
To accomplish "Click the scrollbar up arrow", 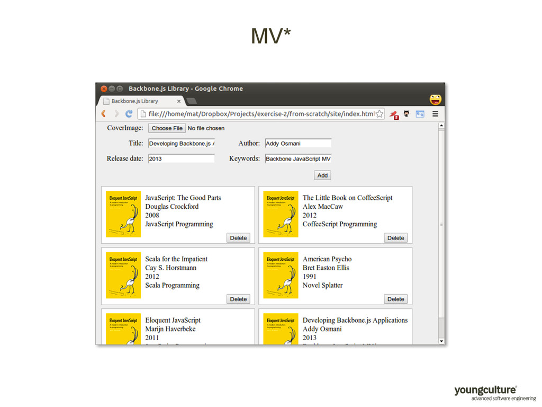I will tap(441, 126).
